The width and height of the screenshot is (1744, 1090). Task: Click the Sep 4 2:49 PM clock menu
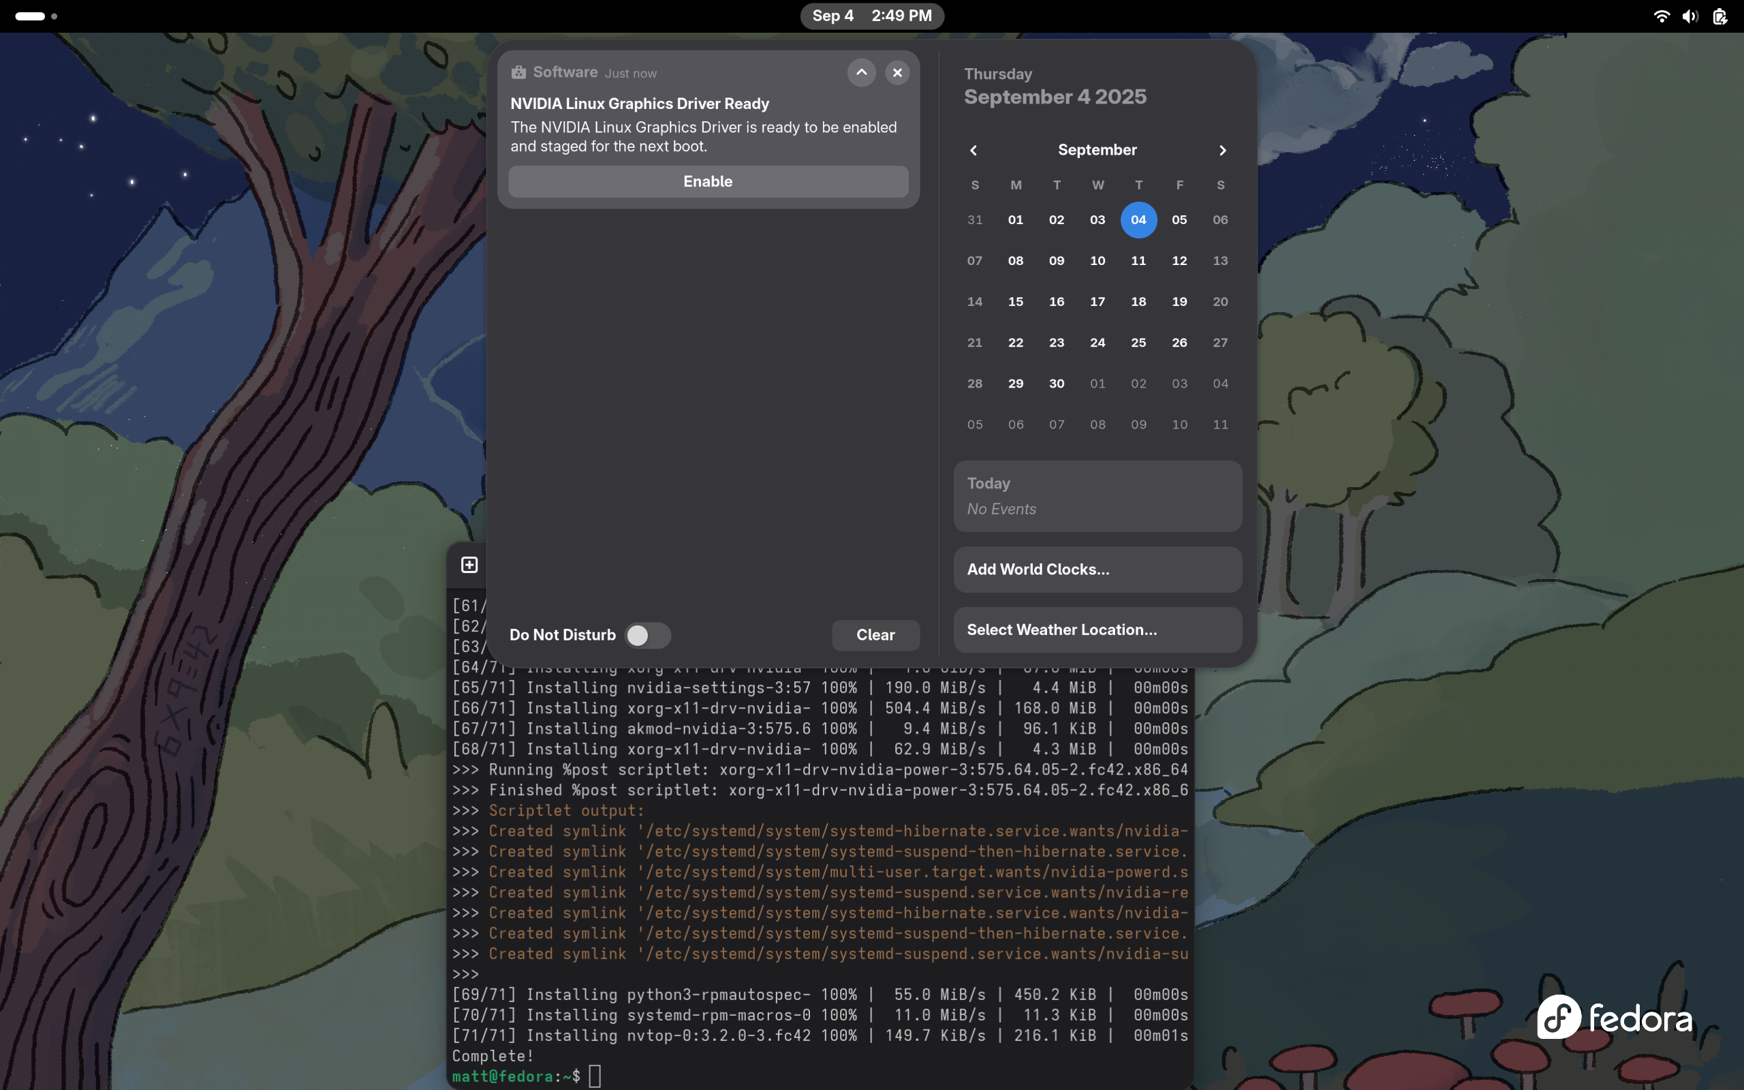[871, 16]
